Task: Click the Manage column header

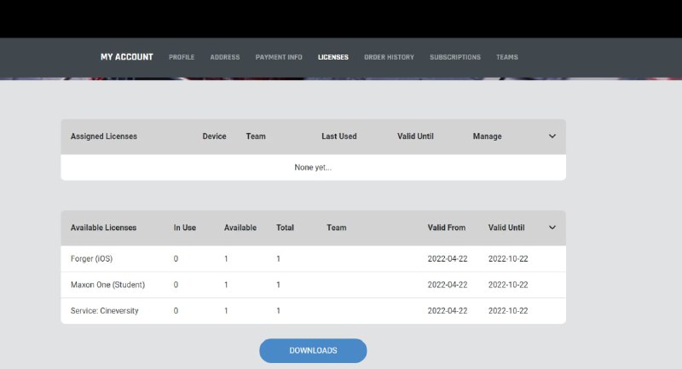Action: [487, 136]
